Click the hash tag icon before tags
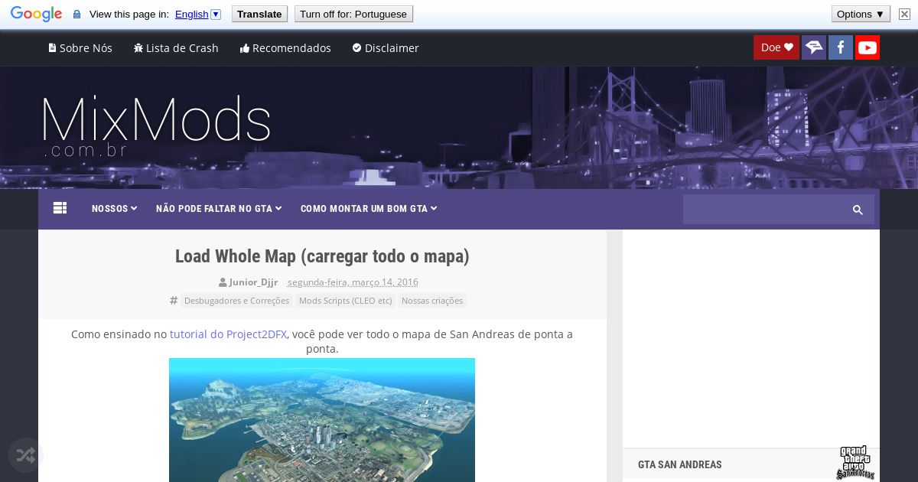 coord(174,301)
